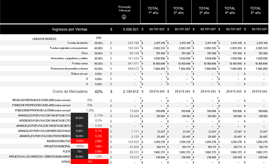Click red 0,7% Mercado Pago cell
Screen dimensions: 270x164
pos(98,131)
